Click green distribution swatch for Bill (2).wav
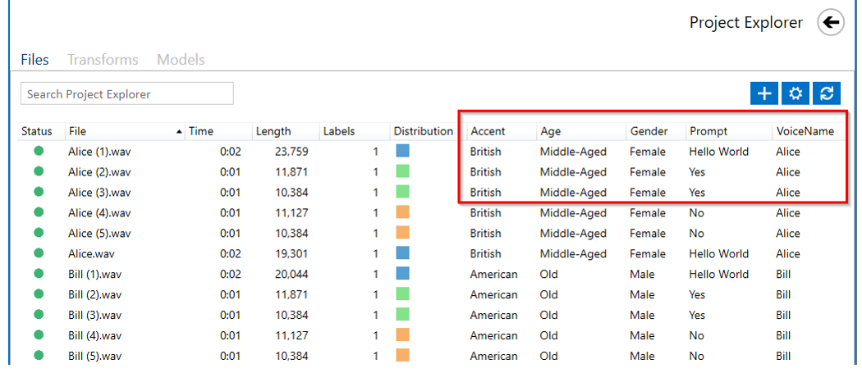 [x=402, y=294]
